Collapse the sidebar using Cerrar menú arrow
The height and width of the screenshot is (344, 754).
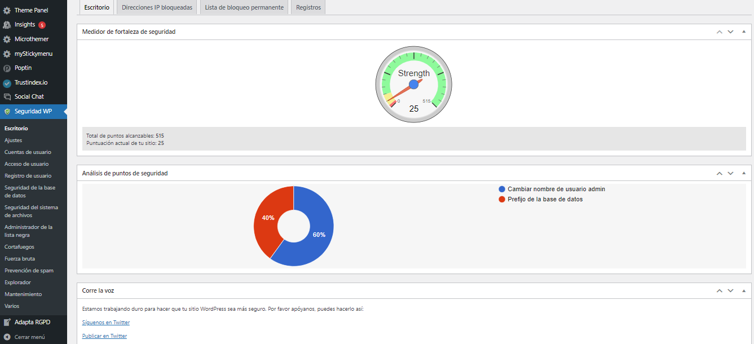coord(6,336)
